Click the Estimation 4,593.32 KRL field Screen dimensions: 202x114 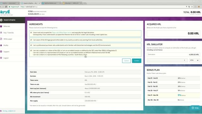[x=173, y=54]
